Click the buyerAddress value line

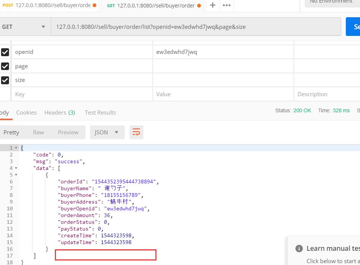click(119, 202)
